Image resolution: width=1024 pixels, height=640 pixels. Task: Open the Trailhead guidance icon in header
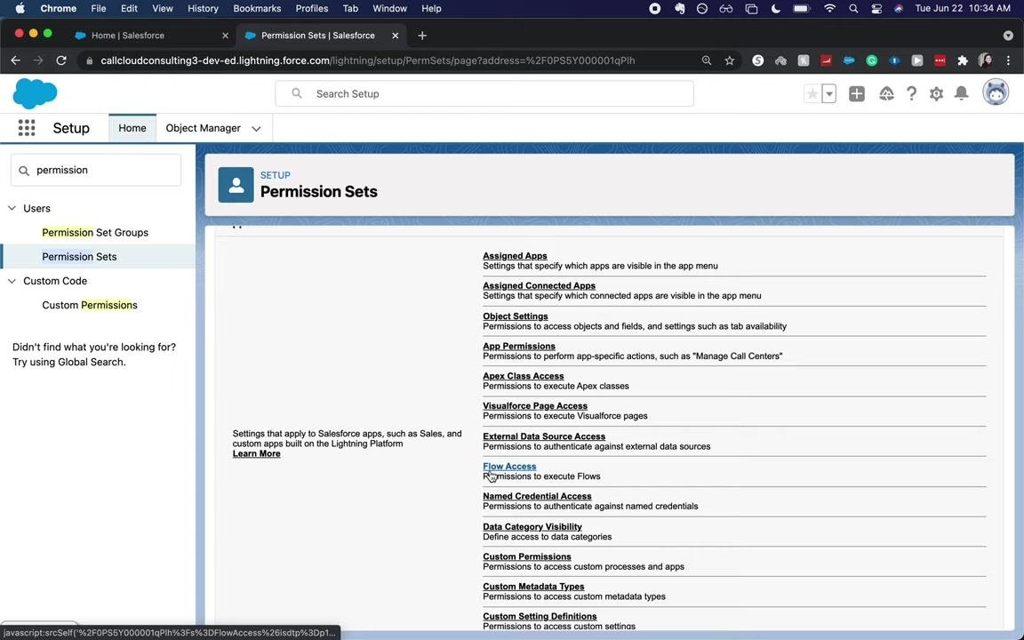886,93
